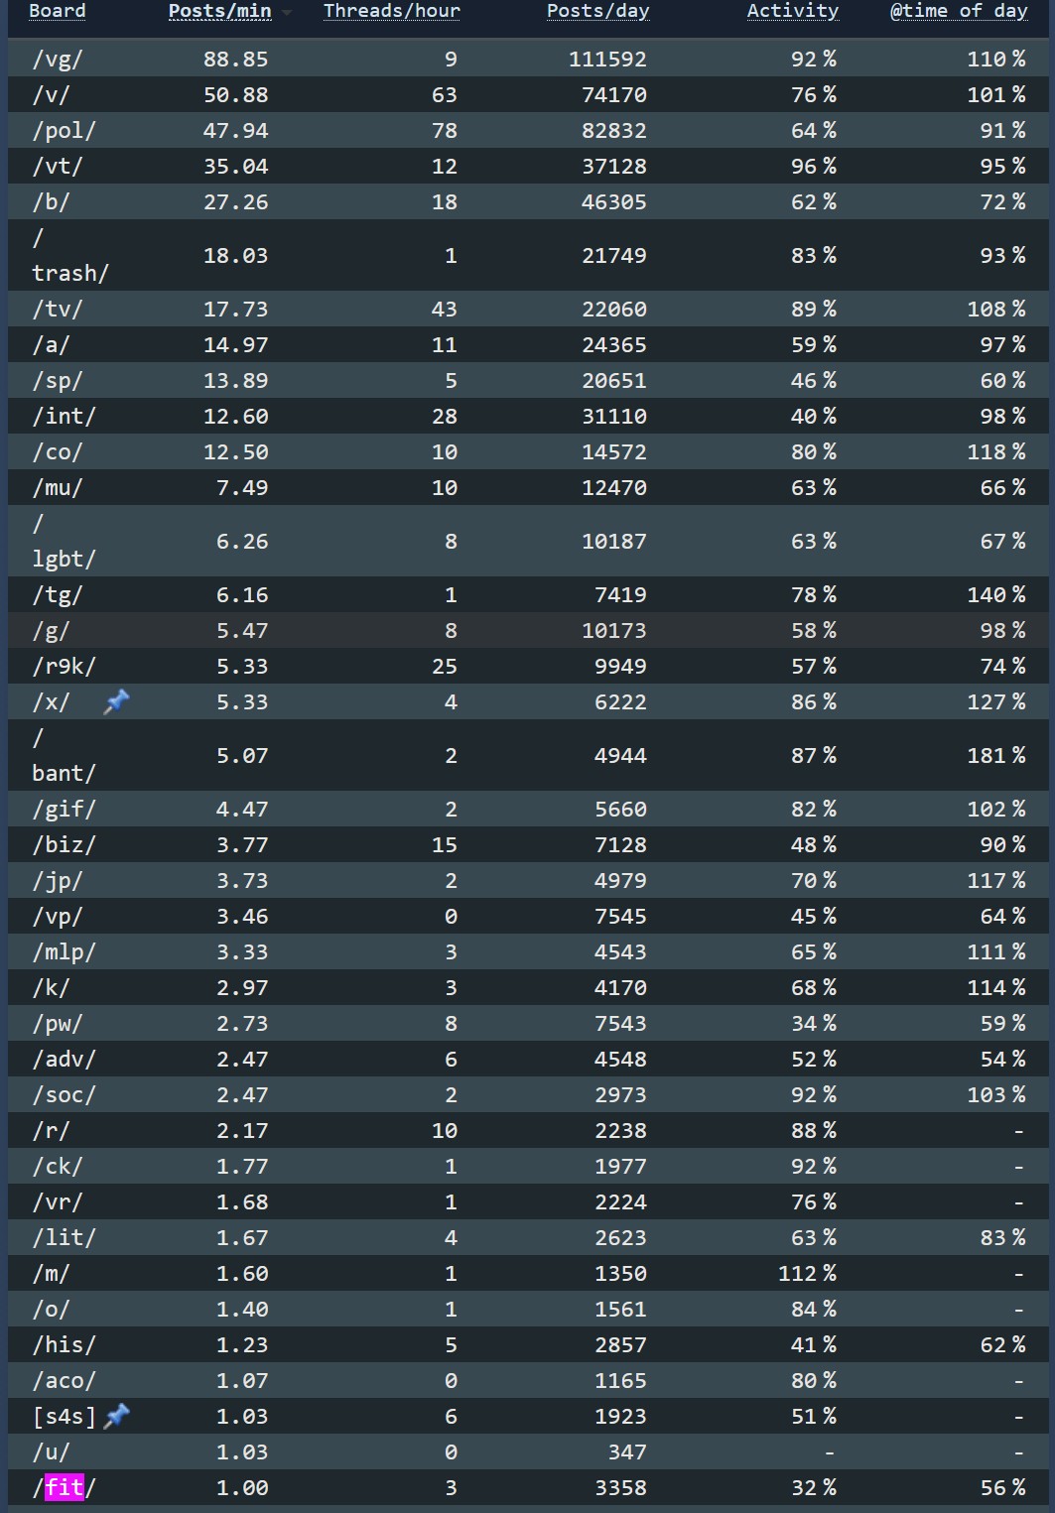Select the /vt/ board name

pos(58,167)
